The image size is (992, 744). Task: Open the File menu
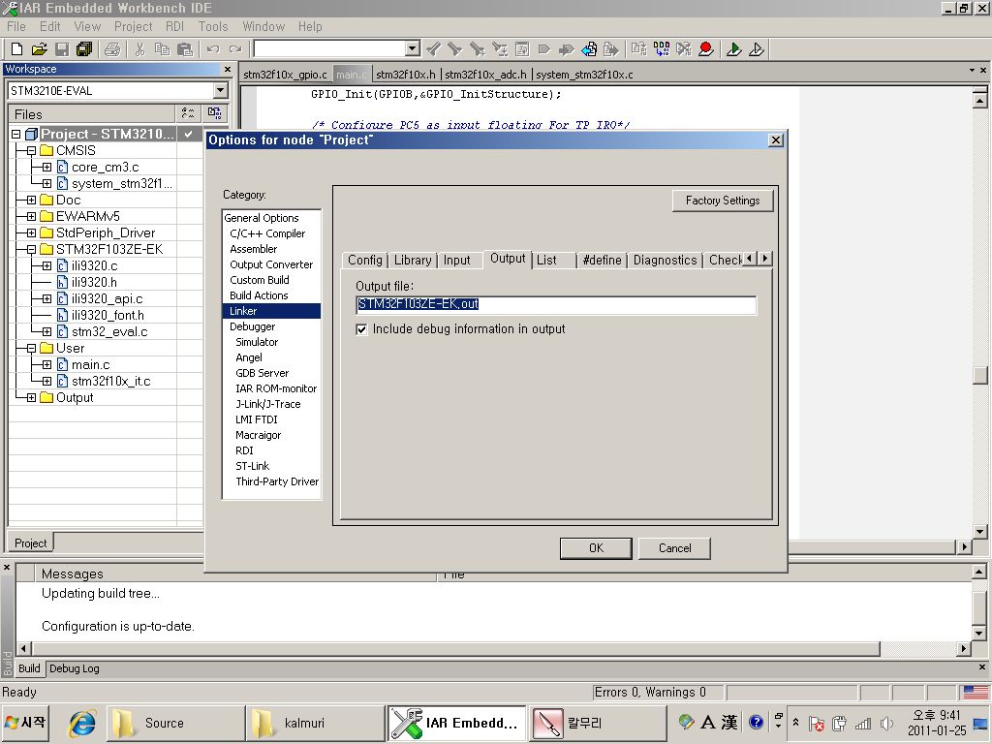(16, 26)
